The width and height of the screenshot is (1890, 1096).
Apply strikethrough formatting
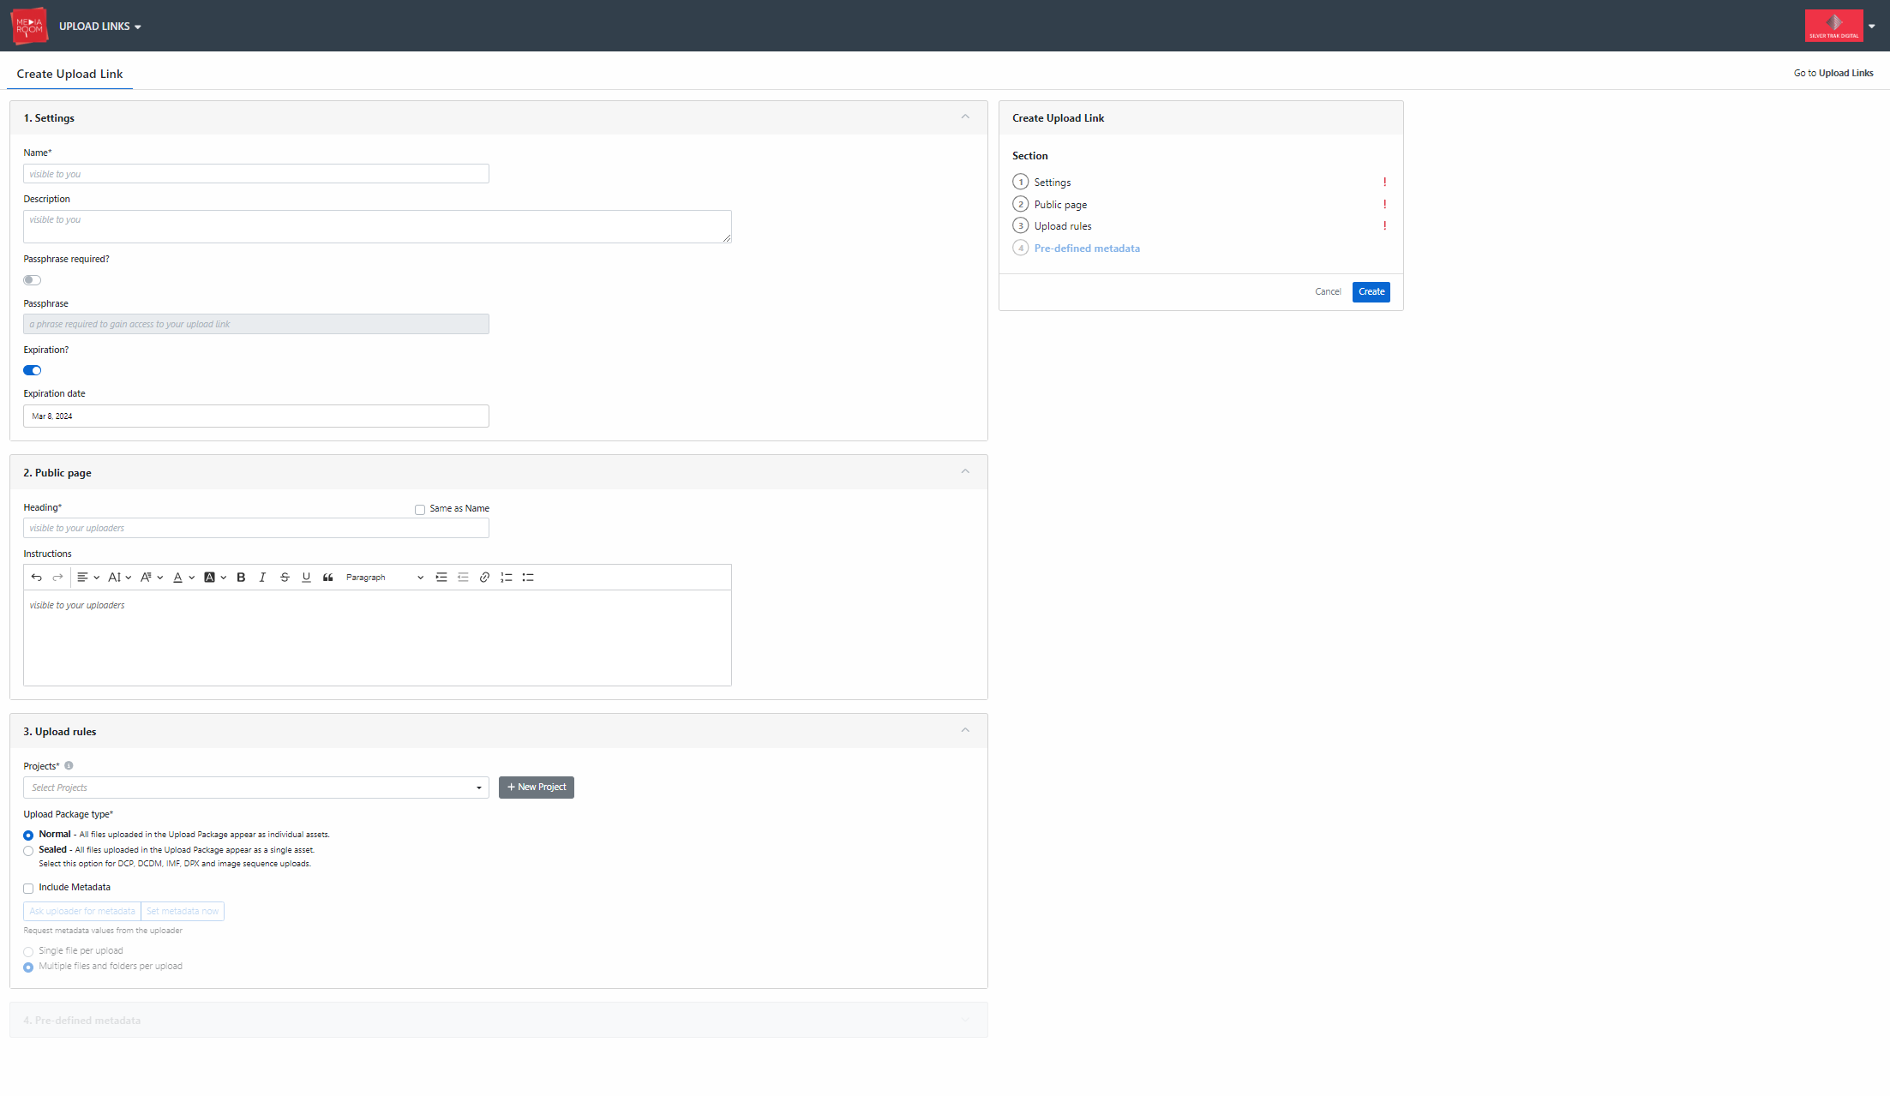pyautogui.click(x=285, y=578)
